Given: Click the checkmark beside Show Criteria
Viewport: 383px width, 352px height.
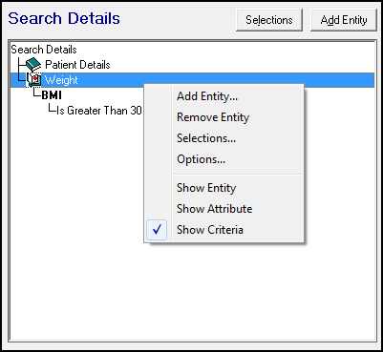Looking at the screenshot, I should click(157, 230).
